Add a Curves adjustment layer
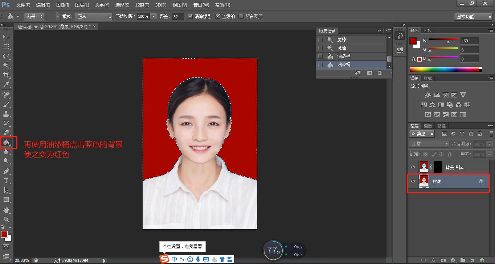495x264 pixels. 446,95
